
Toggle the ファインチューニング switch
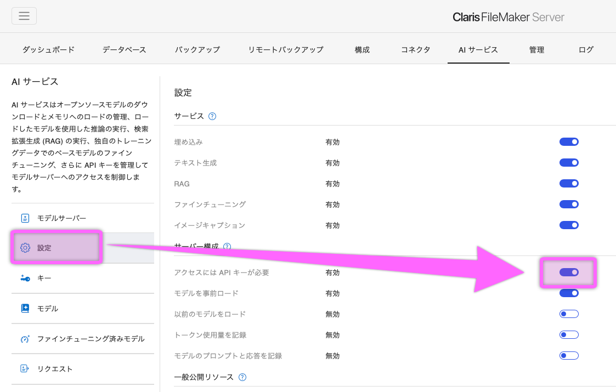pyautogui.click(x=569, y=204)
